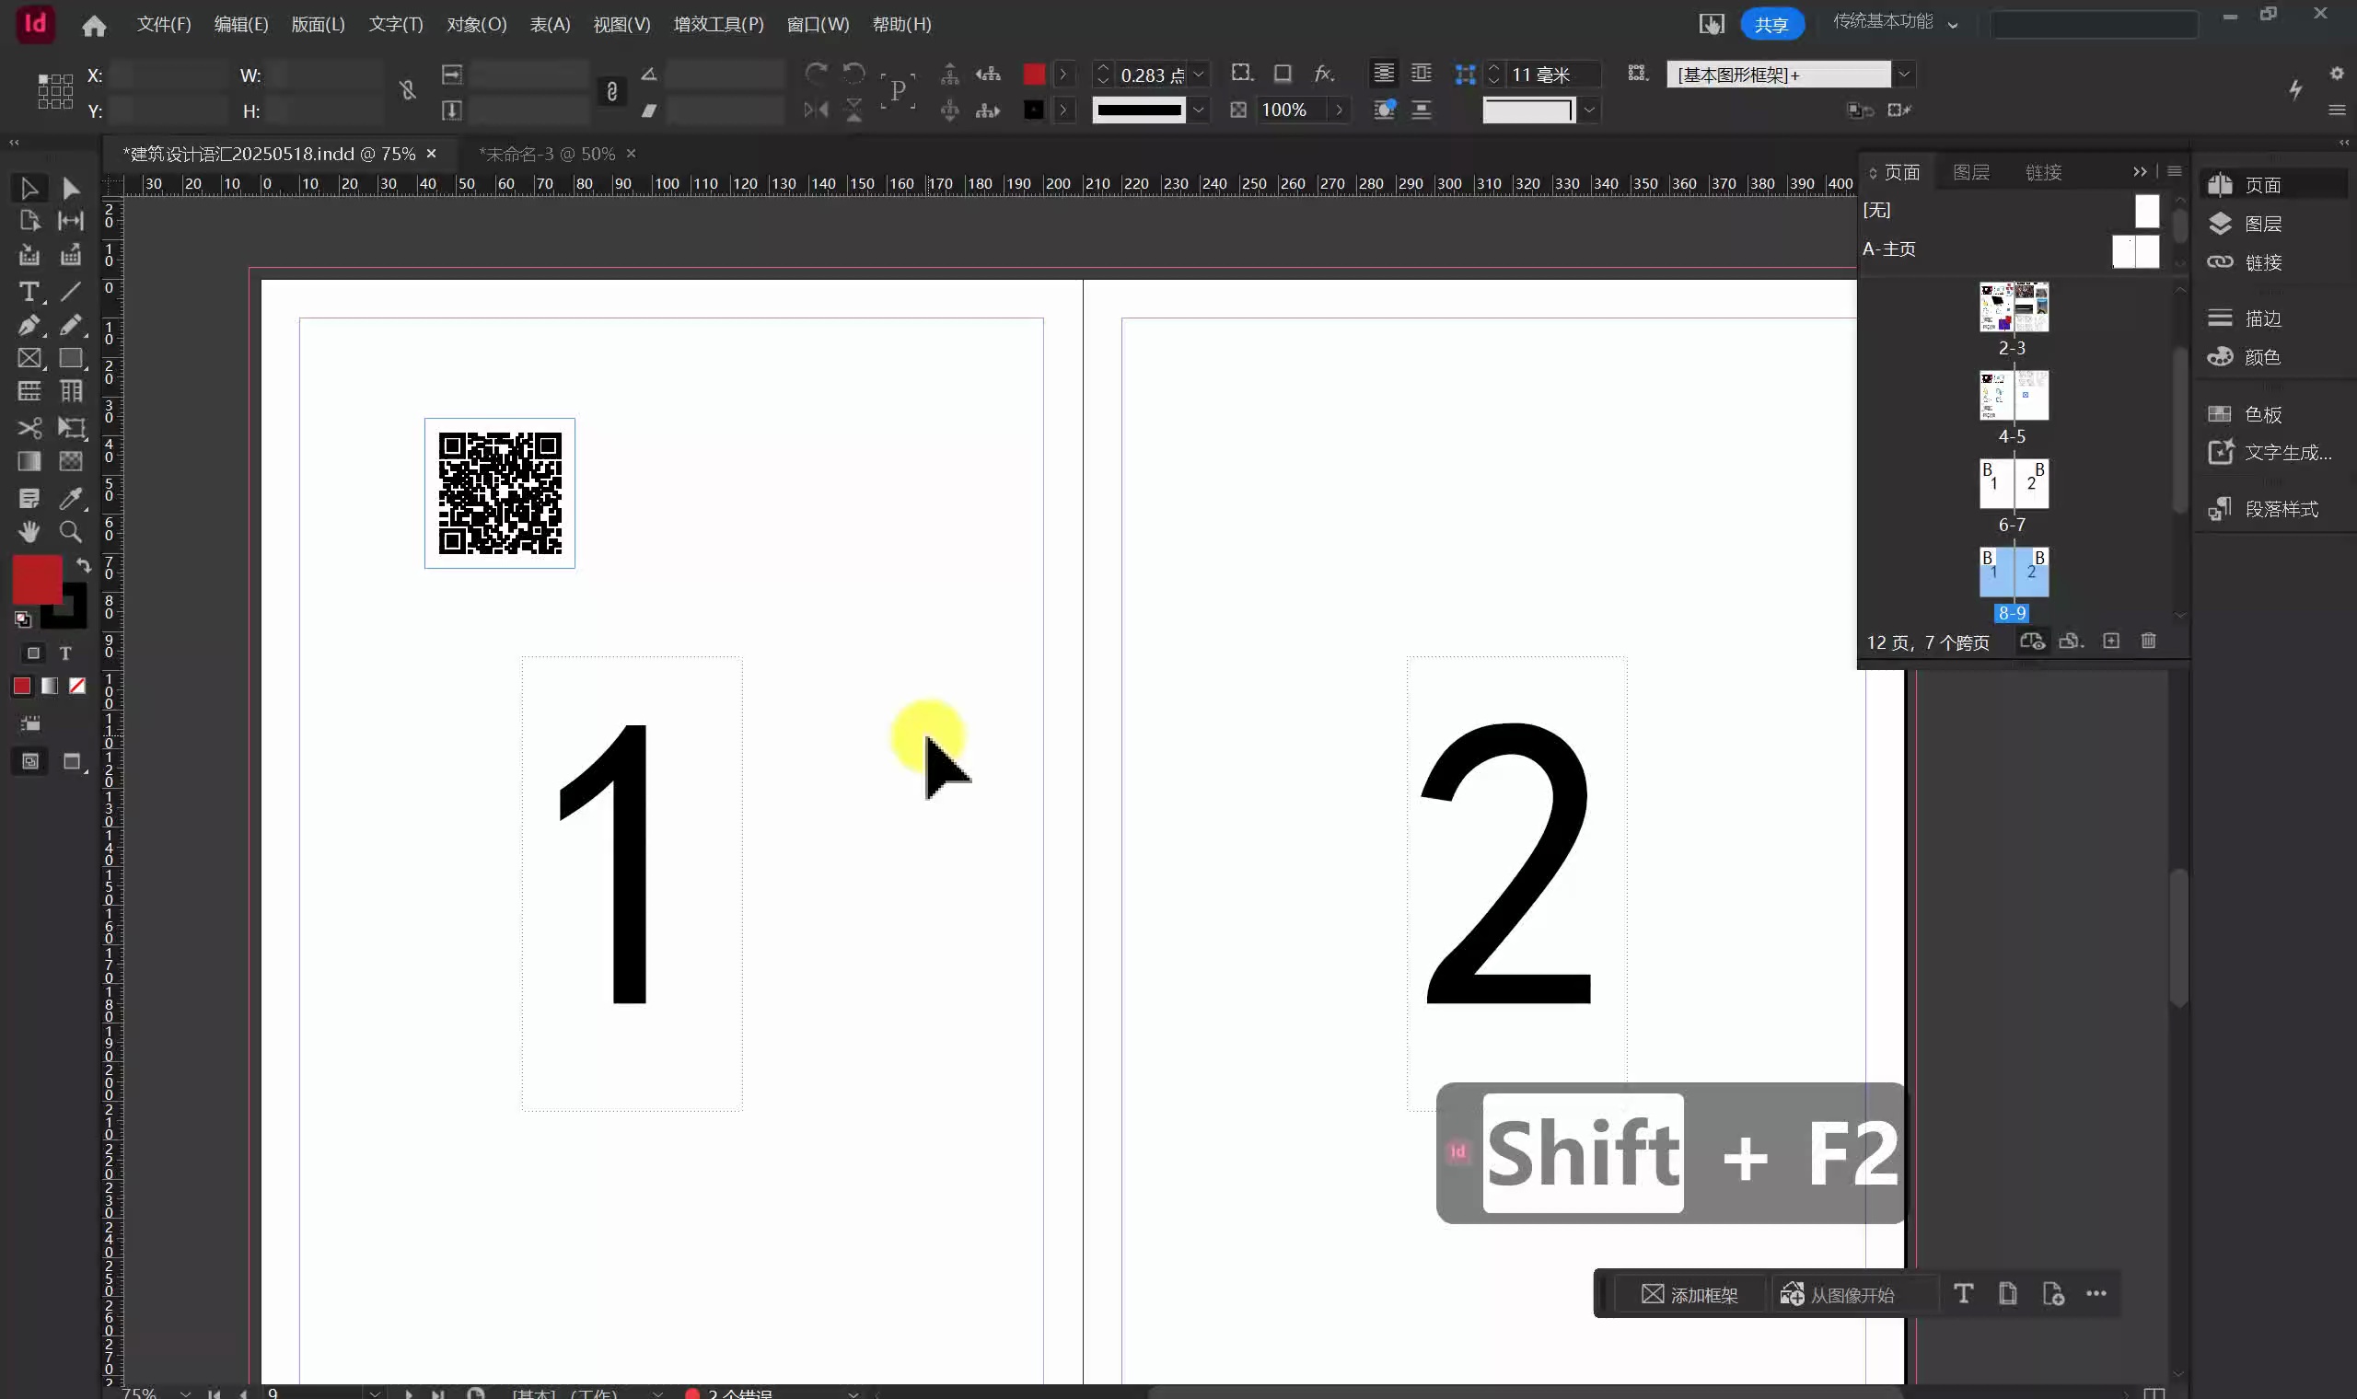This screenshot has height=1399, width=2357.
Task: Click black stroke swatch in control bar
Action: [x=1034, y=110]
